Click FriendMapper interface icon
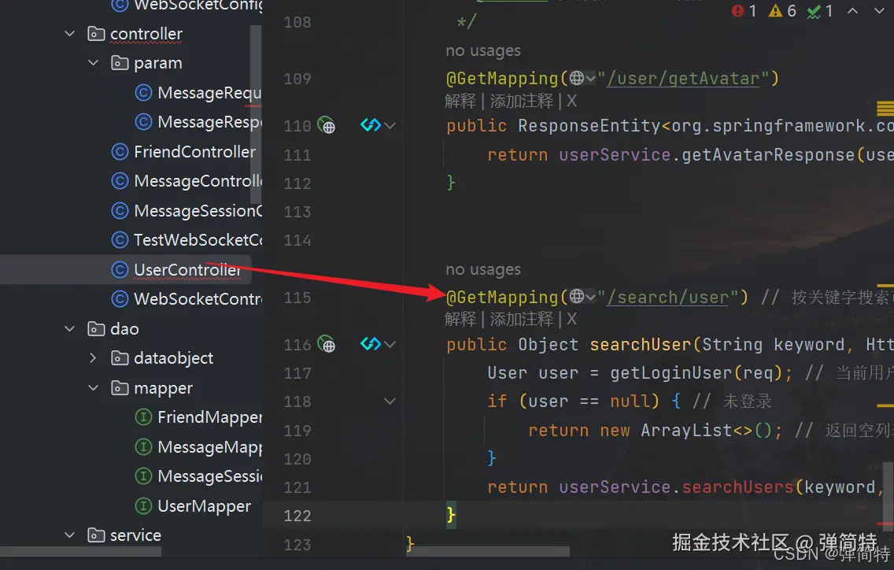 point(143,417)
